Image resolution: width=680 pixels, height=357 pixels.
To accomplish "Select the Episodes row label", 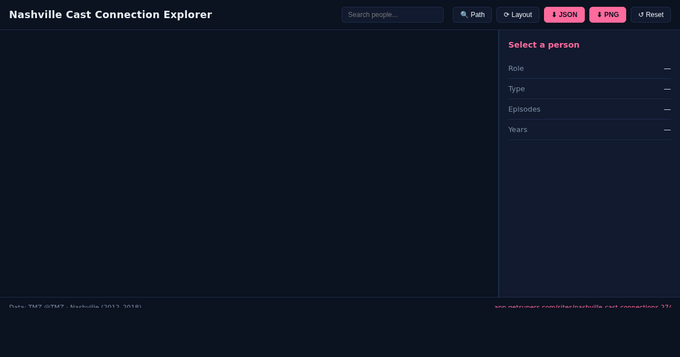I will click(x=524, y=109).
